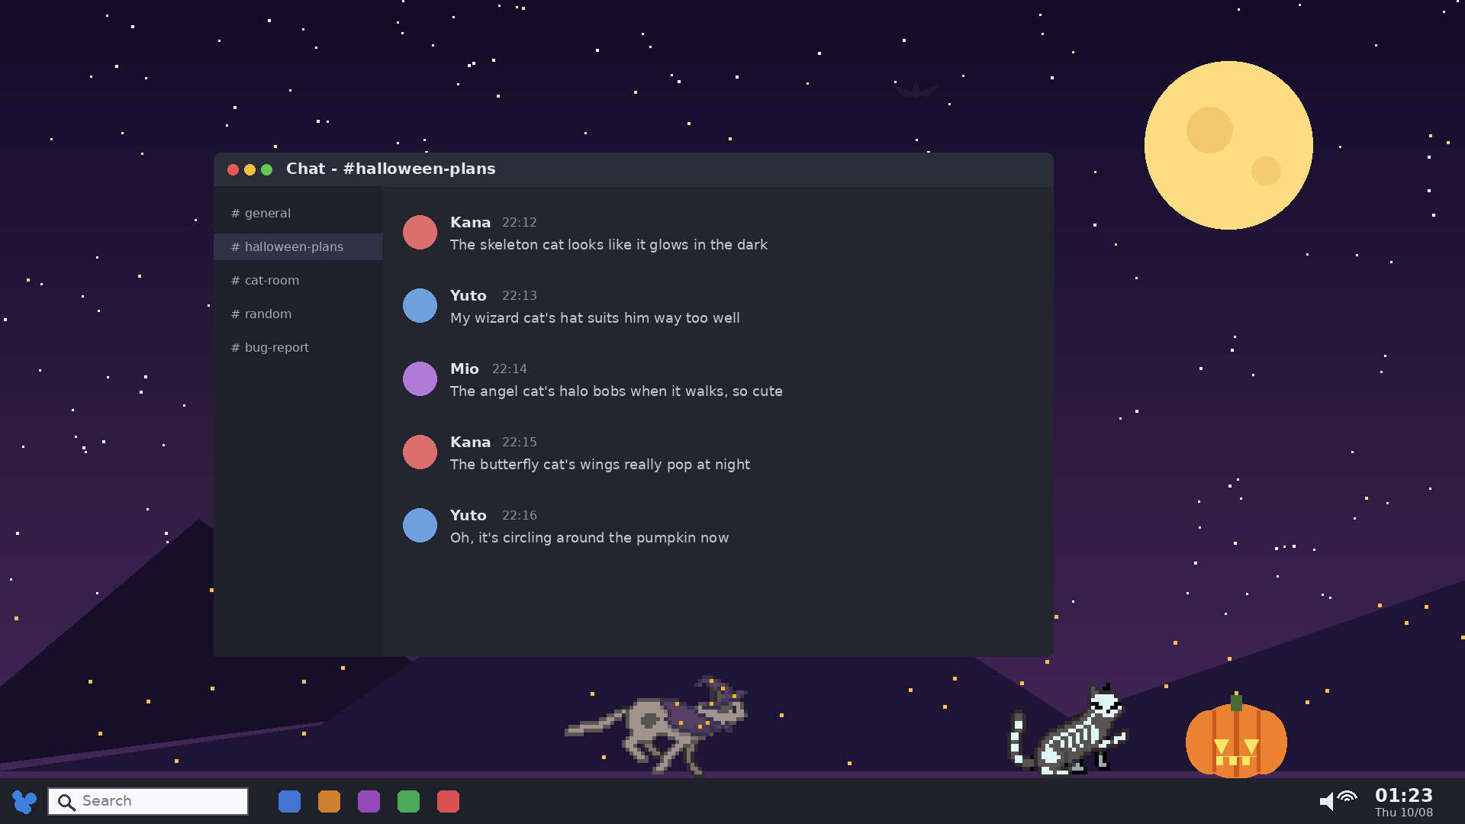The height and width of the screenshot is (824, 1465).
Task: Click Kana's avatar on the 22:12 message
Action: pos(420,232)
